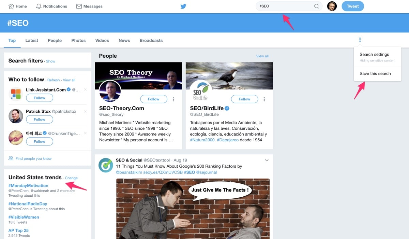Click Change next to United States trends
Image resolution: width=409 pixels, height=239 pixels.
[71, 178]
